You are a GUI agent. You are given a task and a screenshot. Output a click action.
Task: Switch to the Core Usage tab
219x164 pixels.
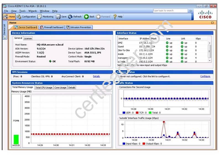coord(60,88)
